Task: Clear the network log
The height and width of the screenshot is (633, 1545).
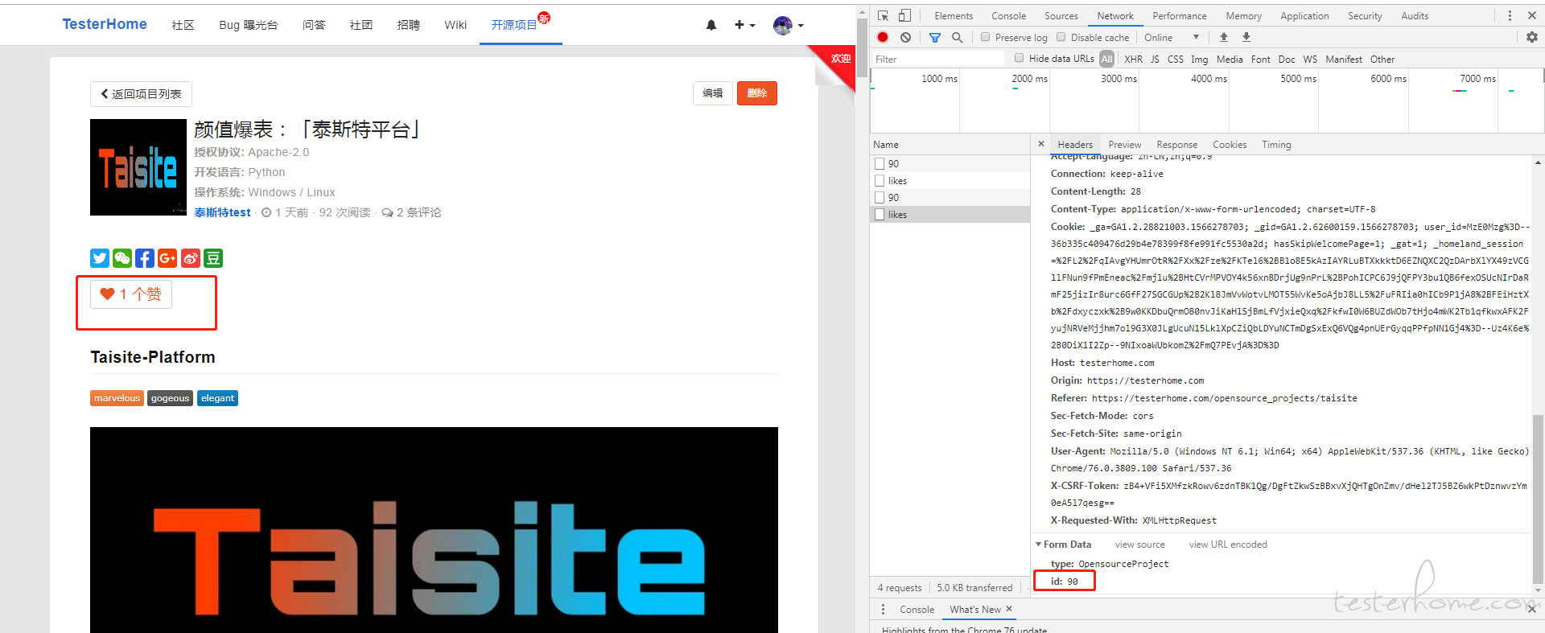Action: 905,37
